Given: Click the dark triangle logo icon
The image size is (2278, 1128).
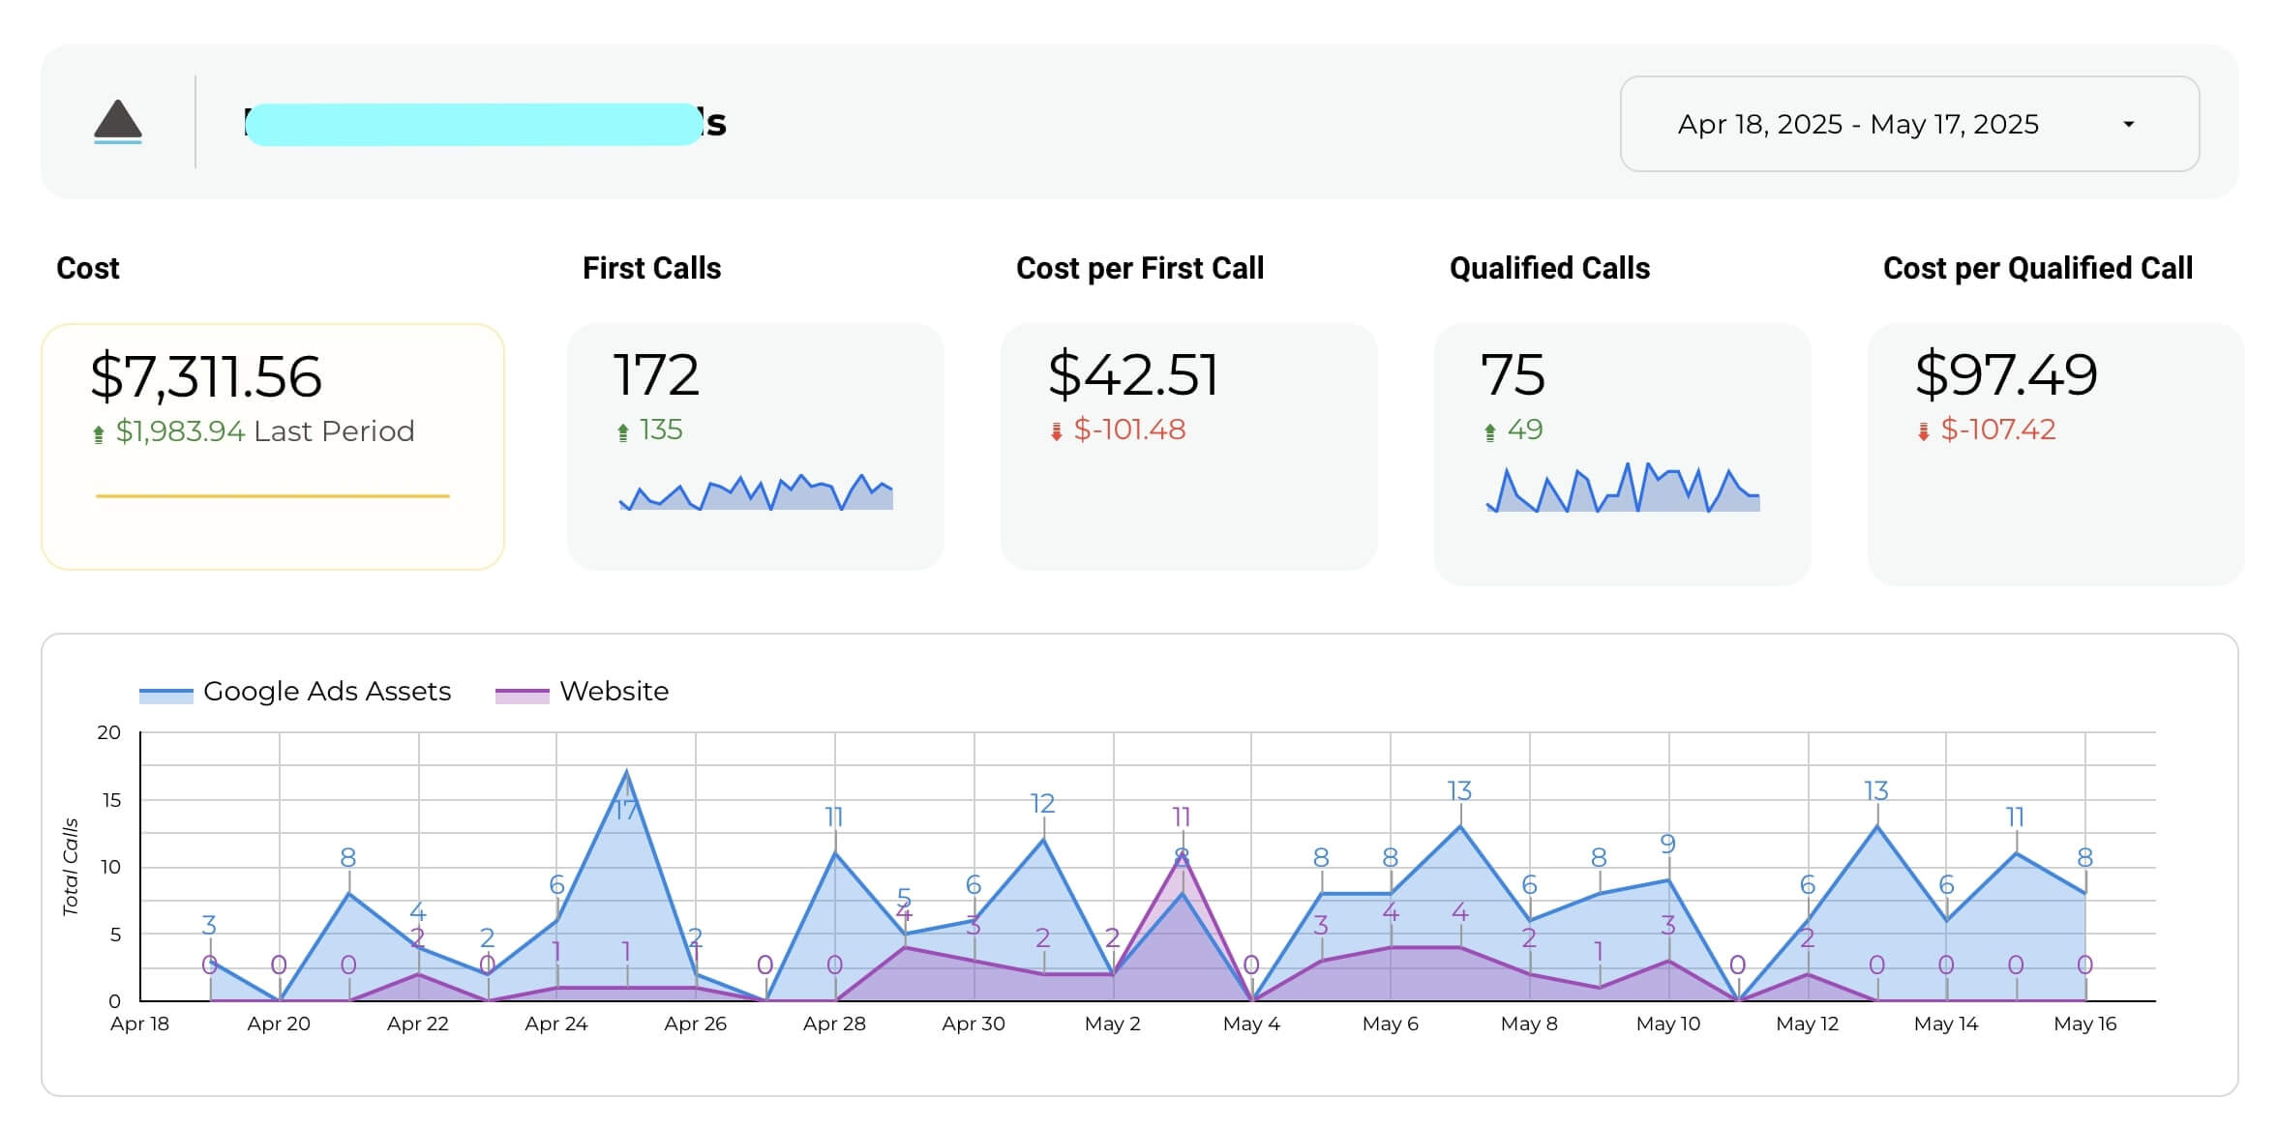Looking at the screenshot, I should pyautogui.click(x=118, y=120).
